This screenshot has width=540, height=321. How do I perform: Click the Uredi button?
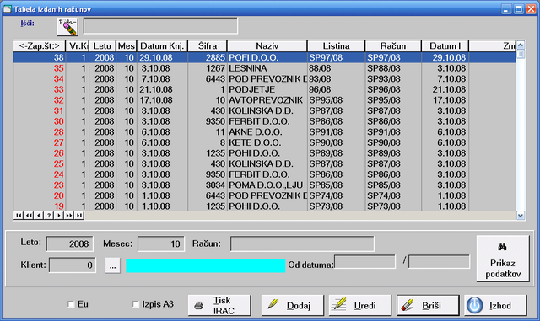pos(360,305)
